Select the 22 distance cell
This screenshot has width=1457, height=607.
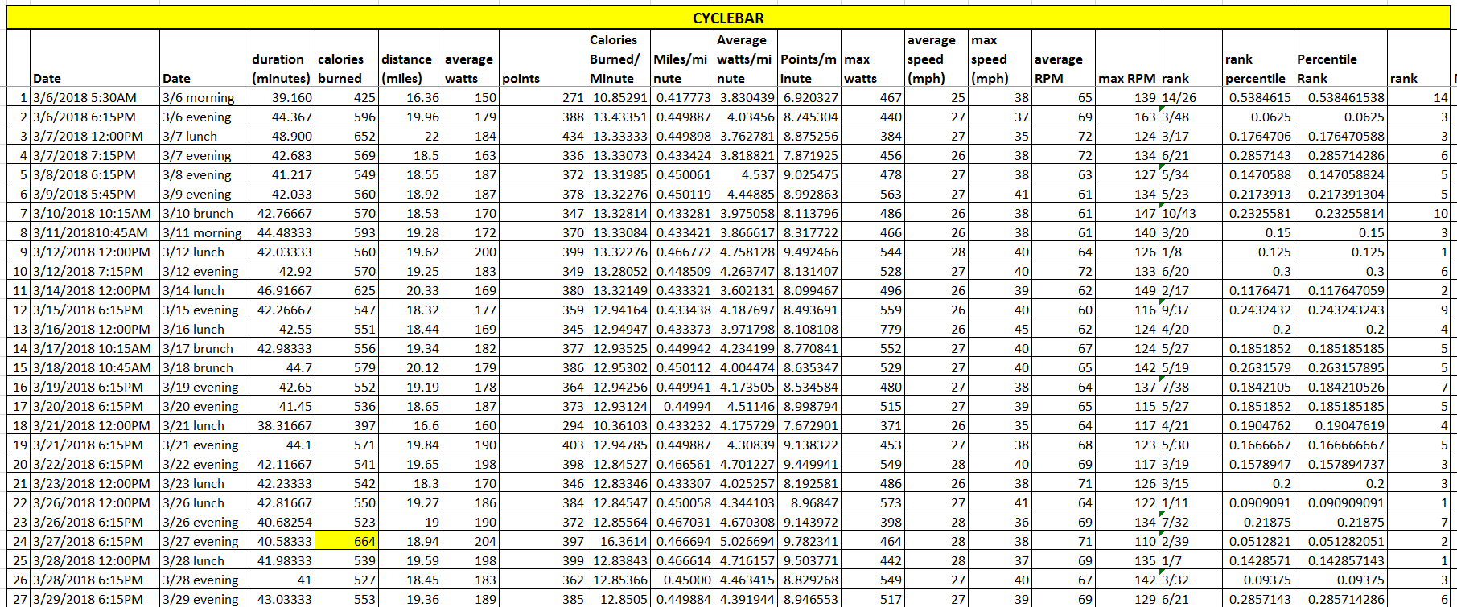pyautogui.click(x=410, y=136)
